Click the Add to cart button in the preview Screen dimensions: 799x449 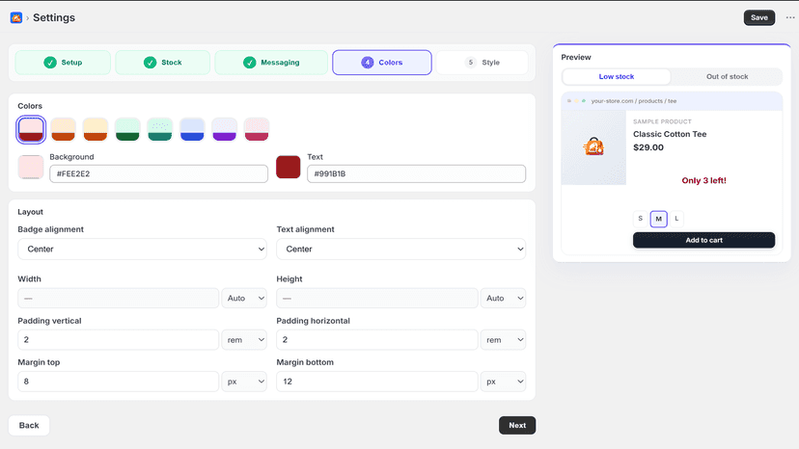(703, 240)
